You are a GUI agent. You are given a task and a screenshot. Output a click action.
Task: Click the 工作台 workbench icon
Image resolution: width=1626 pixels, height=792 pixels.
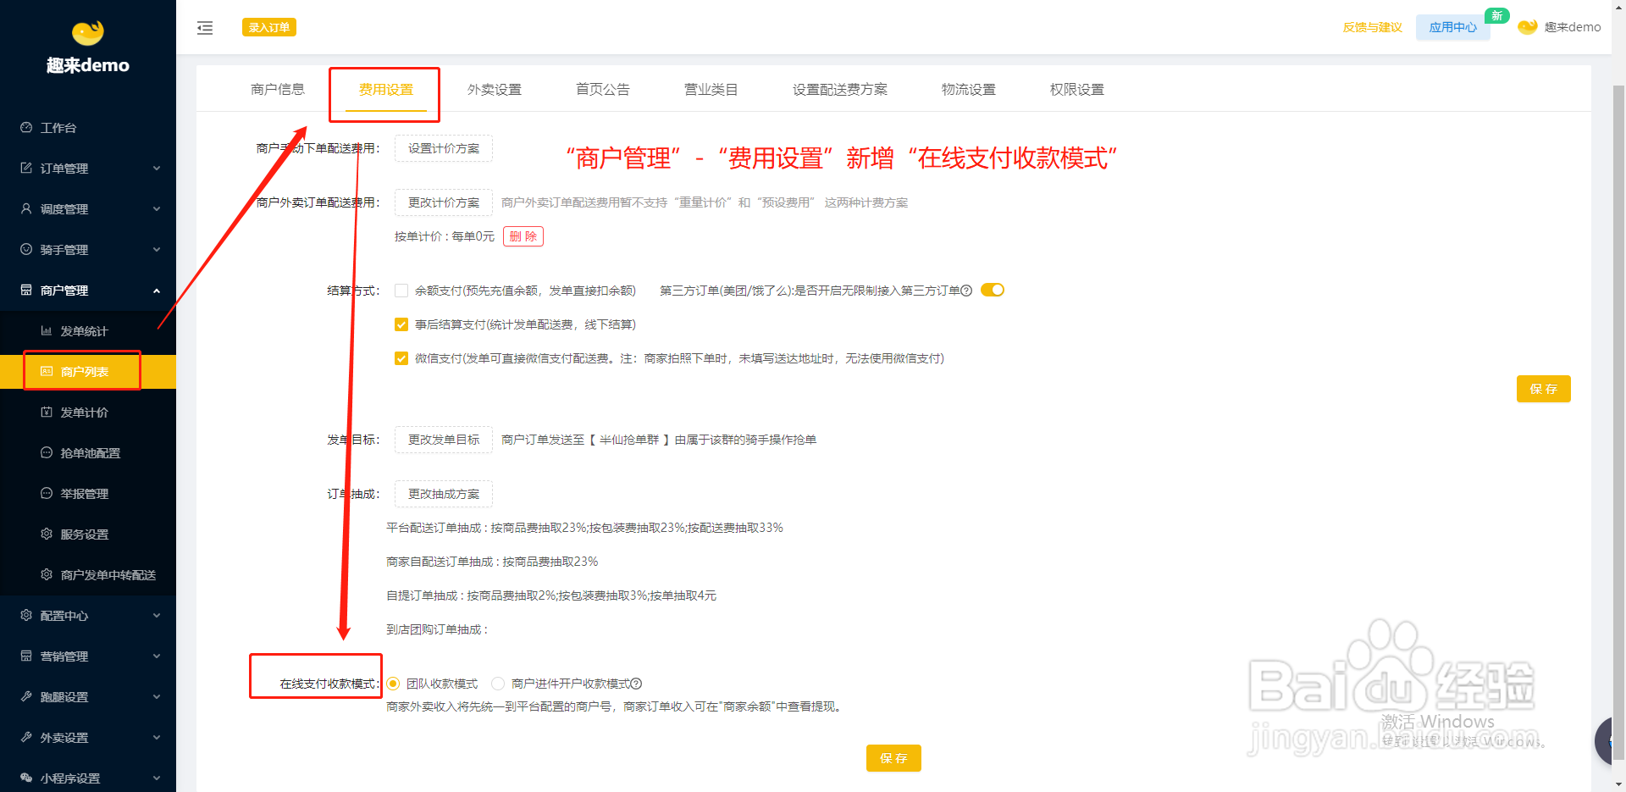coord(25,127)
